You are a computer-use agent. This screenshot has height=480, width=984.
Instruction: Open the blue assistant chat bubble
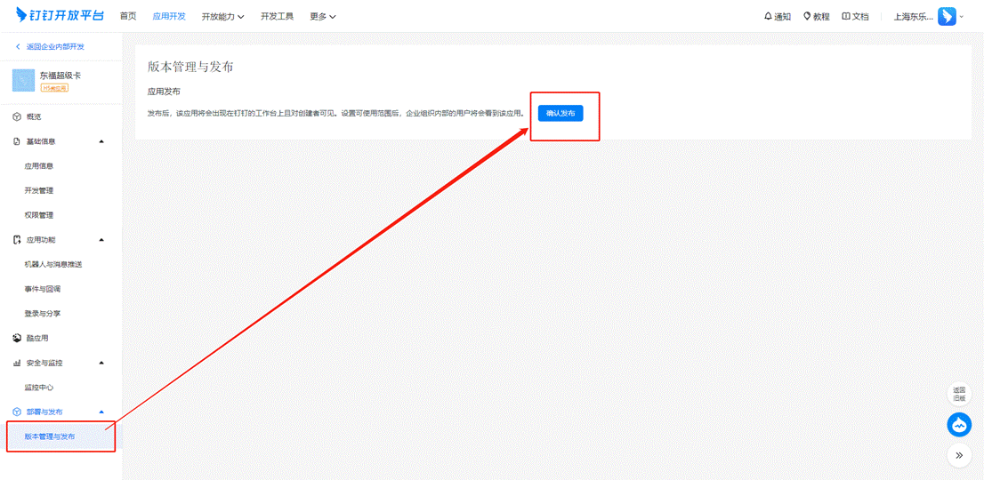(x=959, y=426)
